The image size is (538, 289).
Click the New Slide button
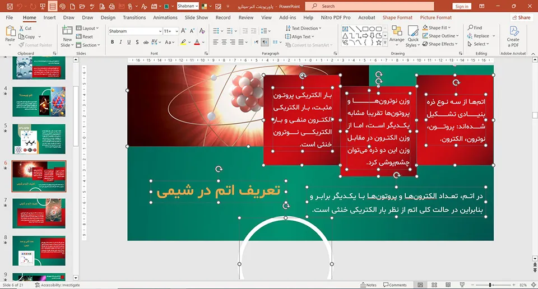(x=67, y=36)
